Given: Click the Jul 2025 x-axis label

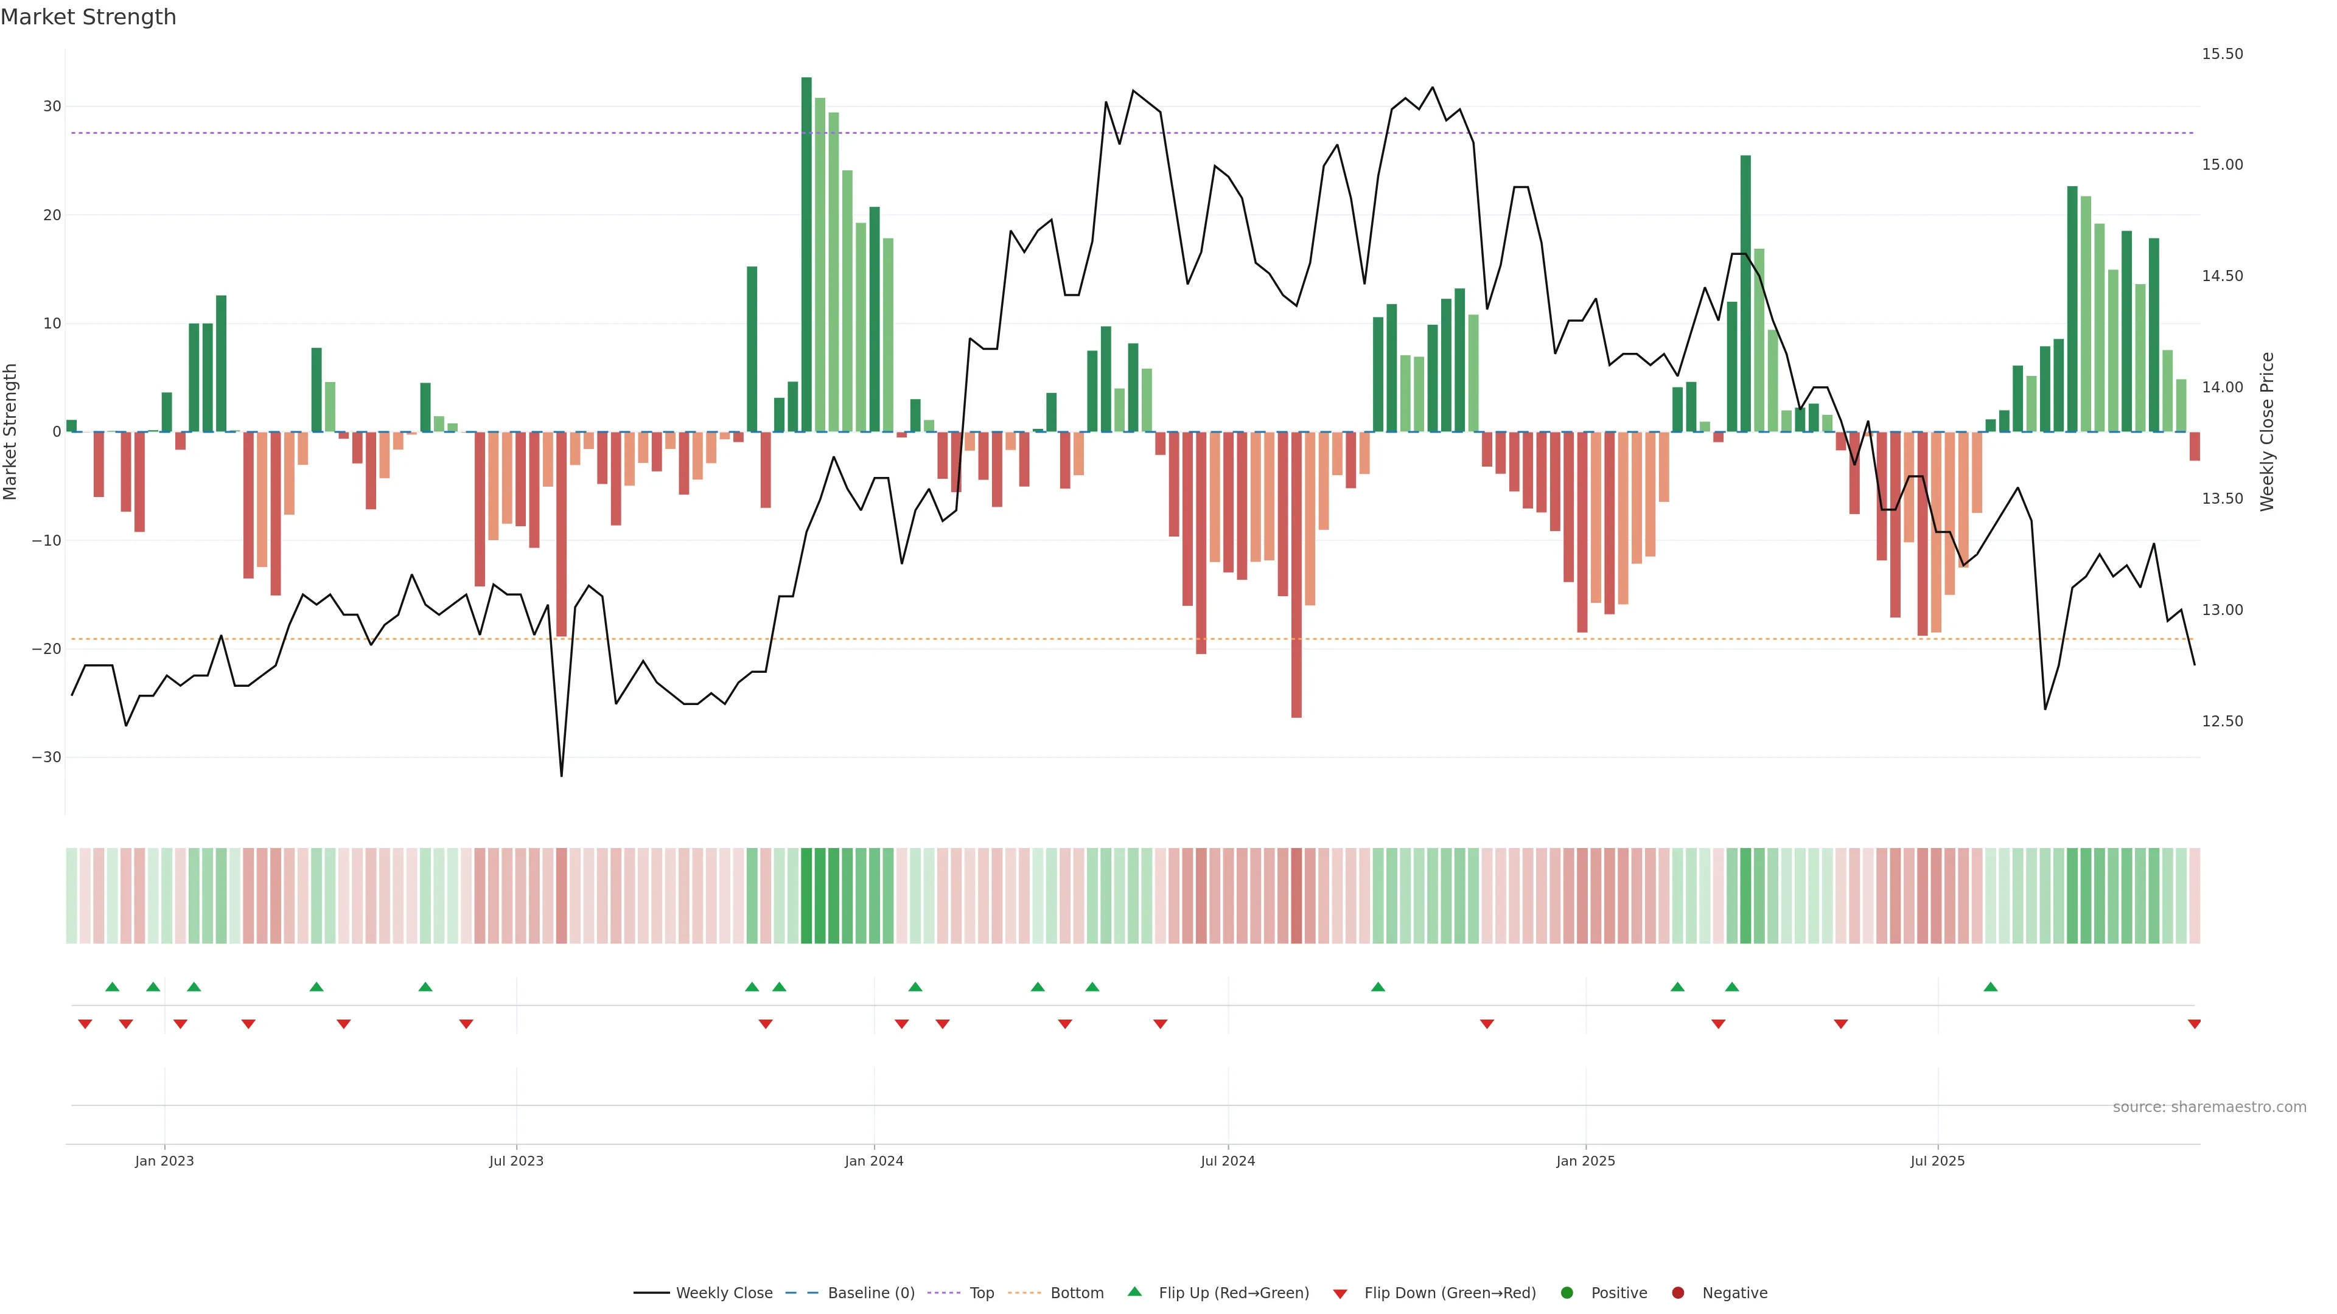Looking at the screenshot, I should (1937, 1161).
